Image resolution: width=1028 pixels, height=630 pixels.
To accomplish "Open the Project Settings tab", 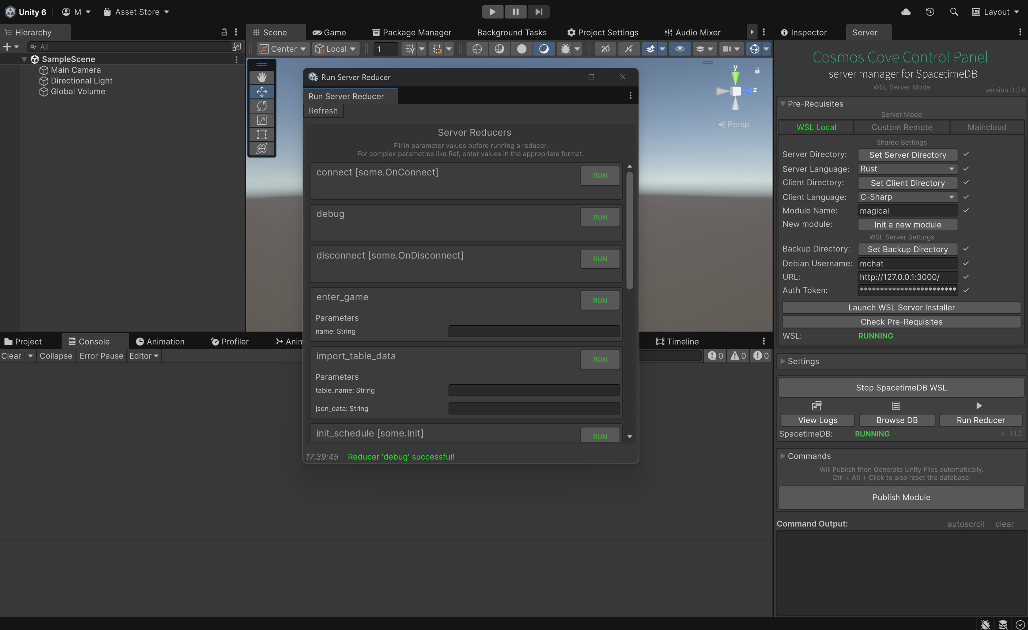I will click(x=602, y=32).
